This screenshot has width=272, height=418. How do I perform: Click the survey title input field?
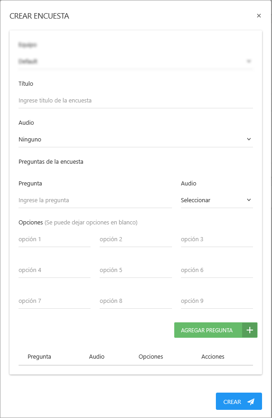point(136,100)
